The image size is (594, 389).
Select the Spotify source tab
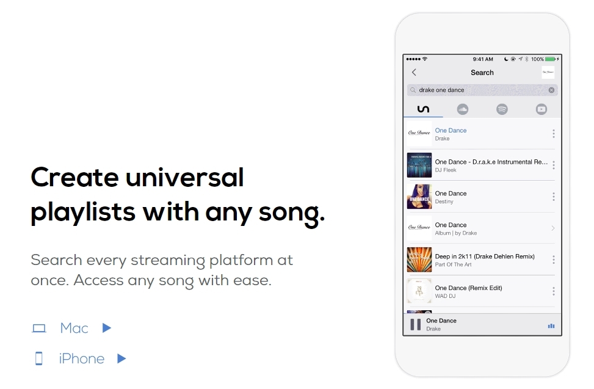coord(502,109)
